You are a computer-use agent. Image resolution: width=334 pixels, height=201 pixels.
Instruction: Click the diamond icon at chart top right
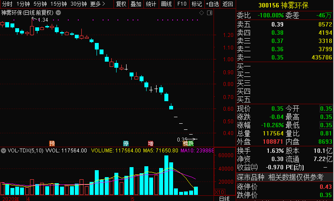point(201,13)
